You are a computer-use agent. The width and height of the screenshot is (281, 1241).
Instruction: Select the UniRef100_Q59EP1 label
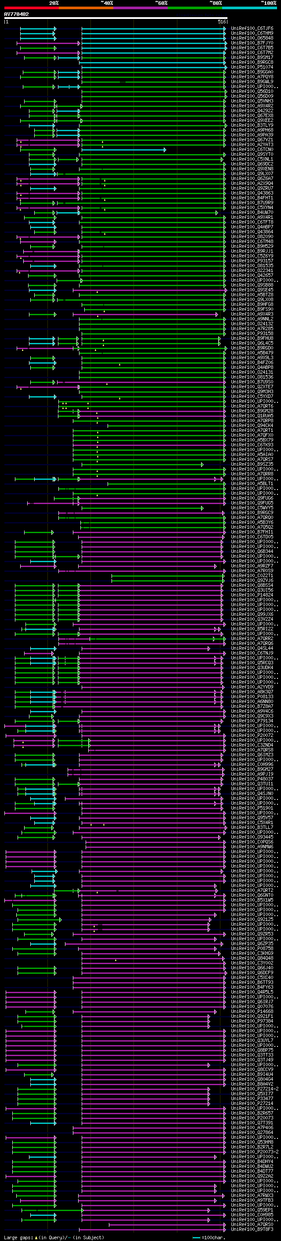tap(252, 1210)
